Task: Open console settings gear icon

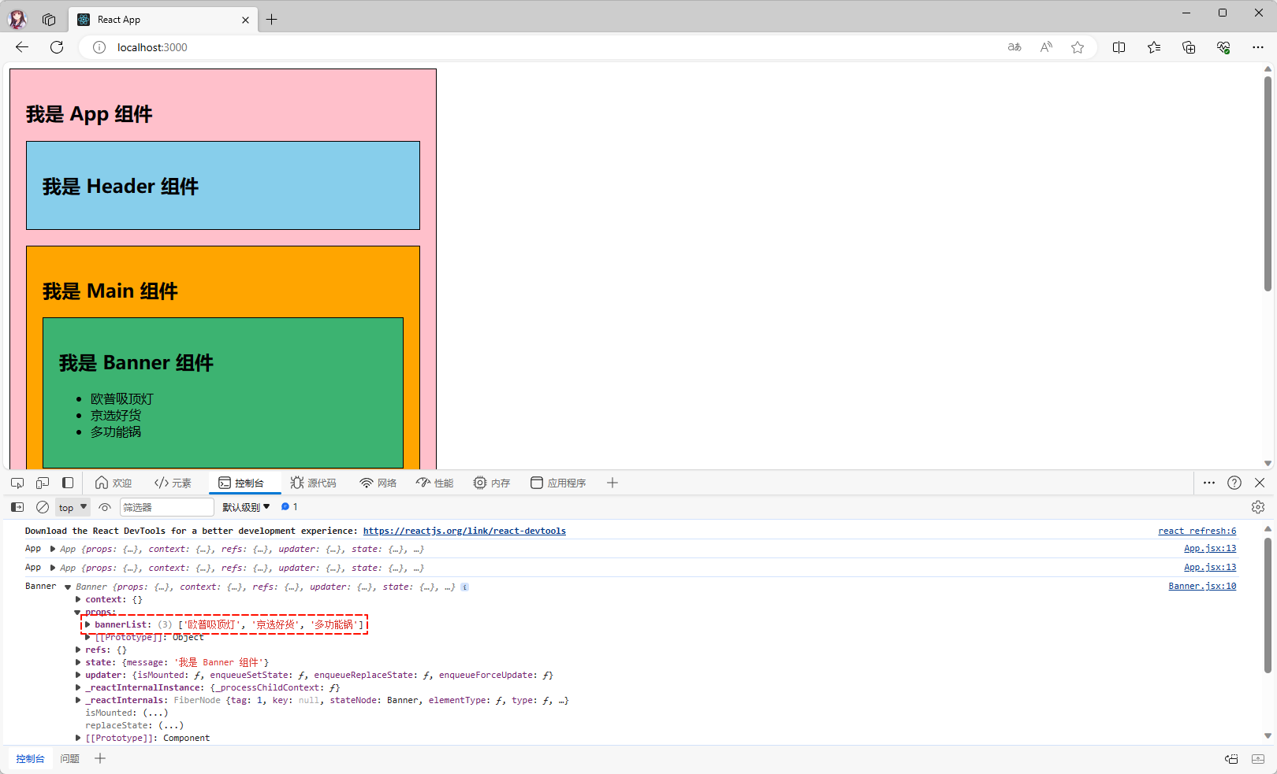Action: 1258,507
